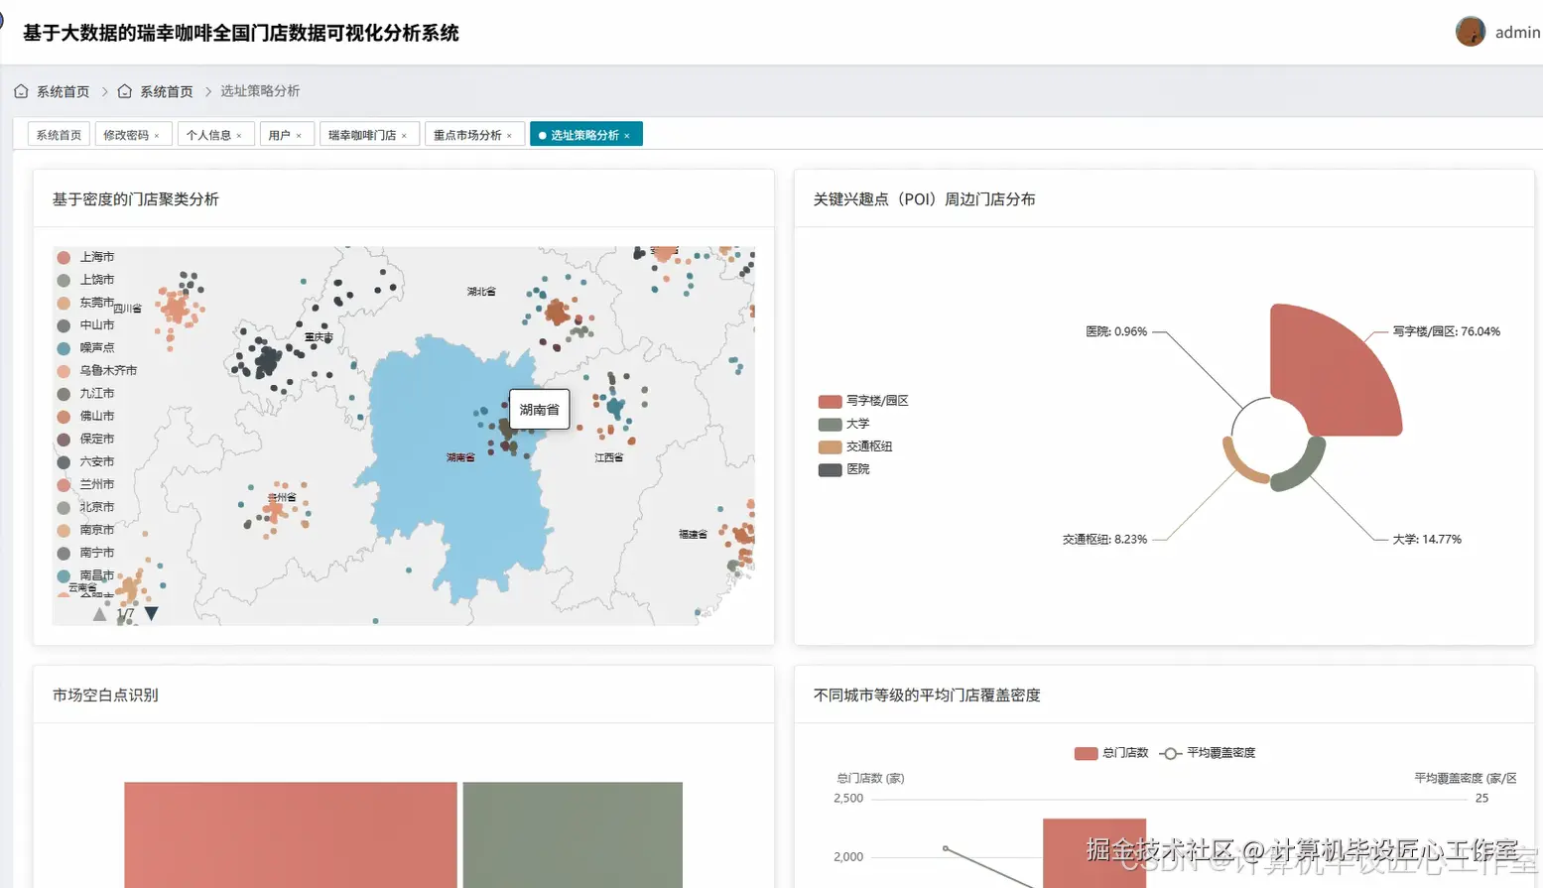Open the second 系统首页 breadcrumb link

pyautogui.click(x=166, y=91)
